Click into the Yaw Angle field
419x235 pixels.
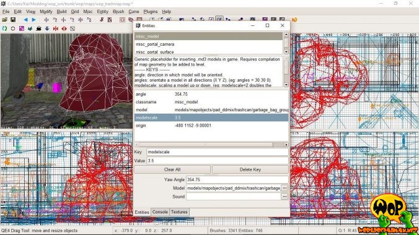(x=237, y=179)
